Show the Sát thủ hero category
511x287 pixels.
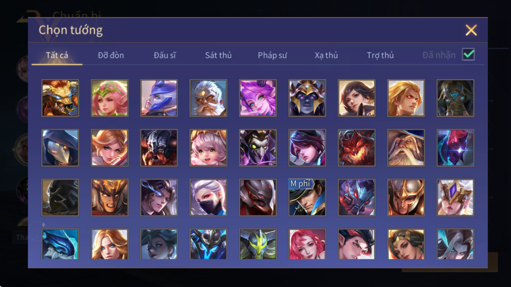point(218,55)
